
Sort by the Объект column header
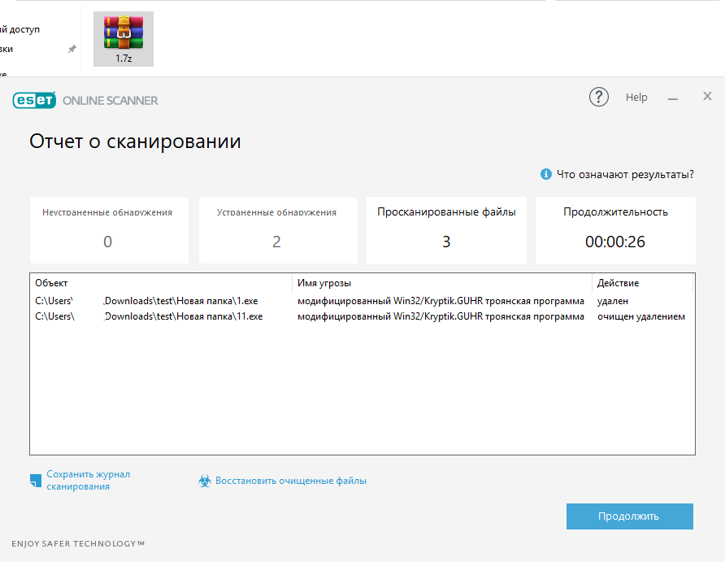(161, 282)
